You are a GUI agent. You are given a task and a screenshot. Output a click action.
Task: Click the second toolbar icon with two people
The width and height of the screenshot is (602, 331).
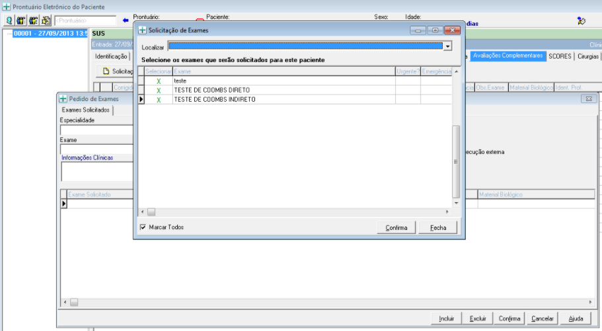coord(20,20)
